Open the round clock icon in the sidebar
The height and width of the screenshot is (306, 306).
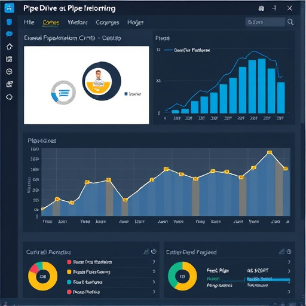(x=9, y=71)
